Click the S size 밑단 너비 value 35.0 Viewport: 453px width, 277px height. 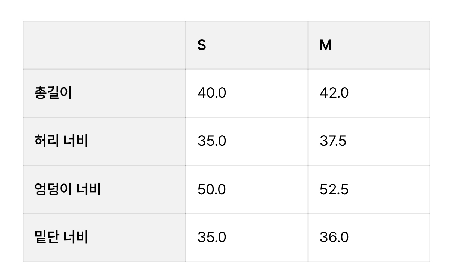pyautogui.click(x=212, y=238)
